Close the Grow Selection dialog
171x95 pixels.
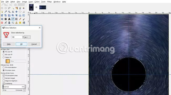pos(39,28)
